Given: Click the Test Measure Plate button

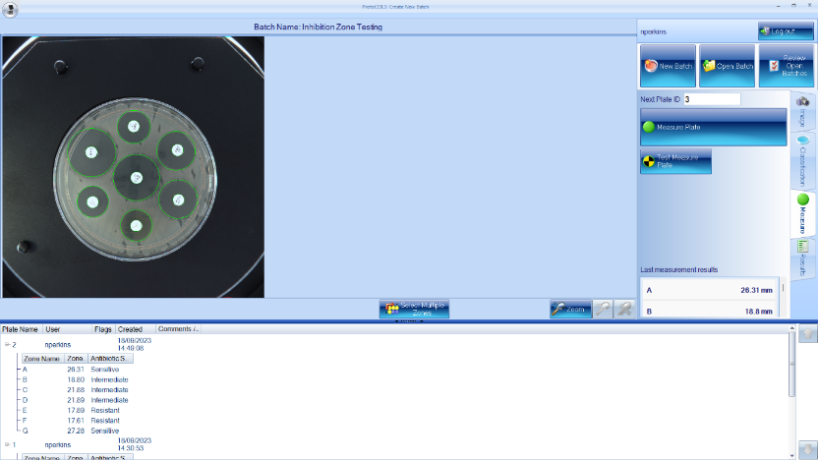Looking at the screenshot, I should tap(674, 161).
